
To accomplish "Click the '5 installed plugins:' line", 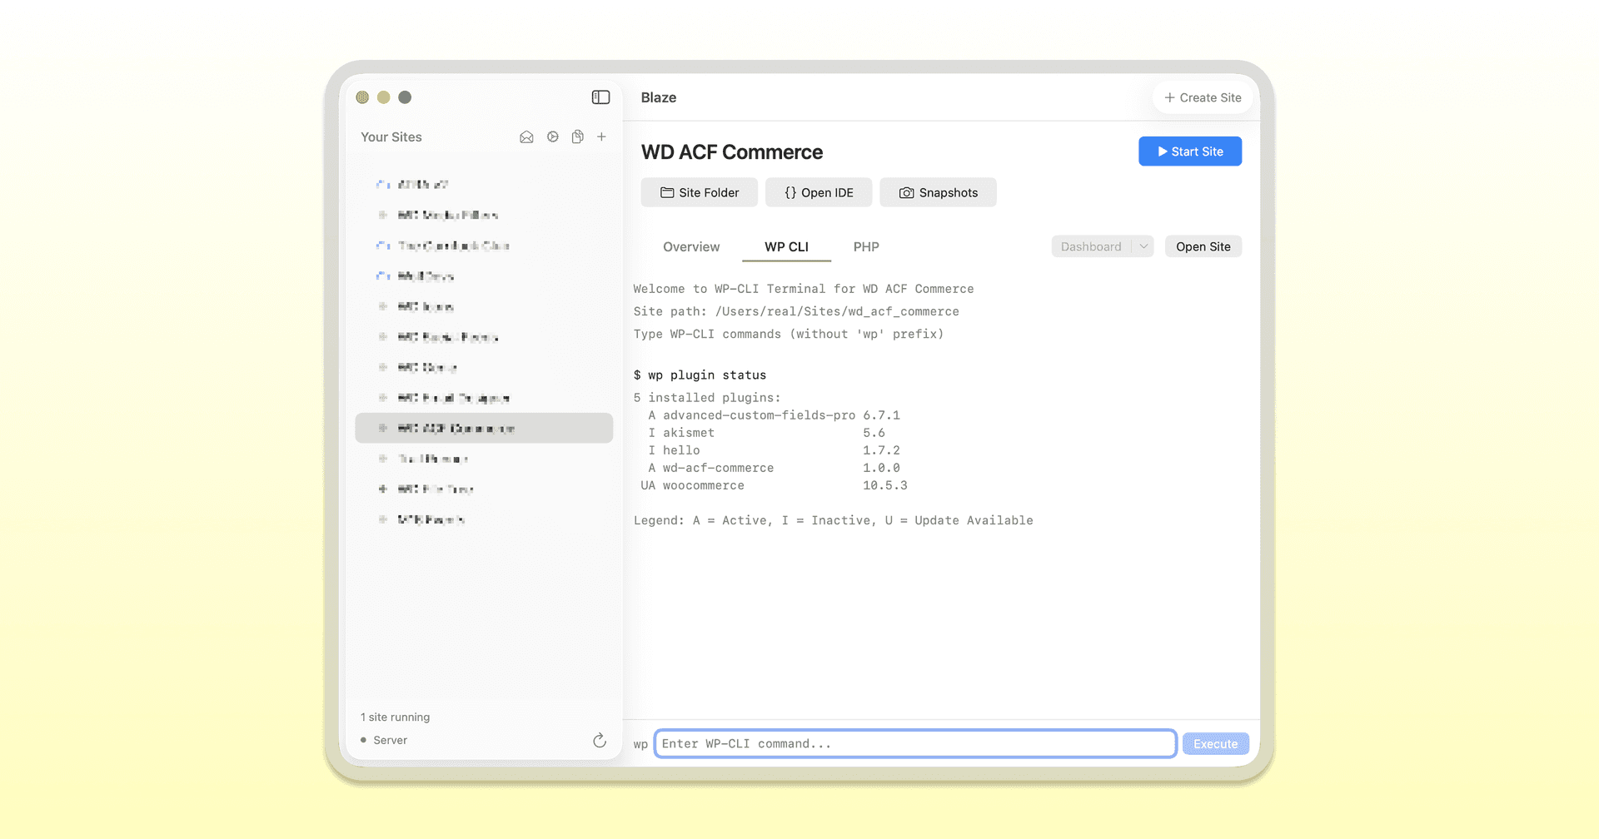I will tap(707, 398).
